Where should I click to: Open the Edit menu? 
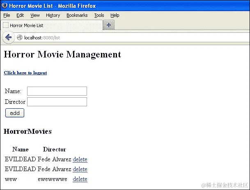[20, 15]
